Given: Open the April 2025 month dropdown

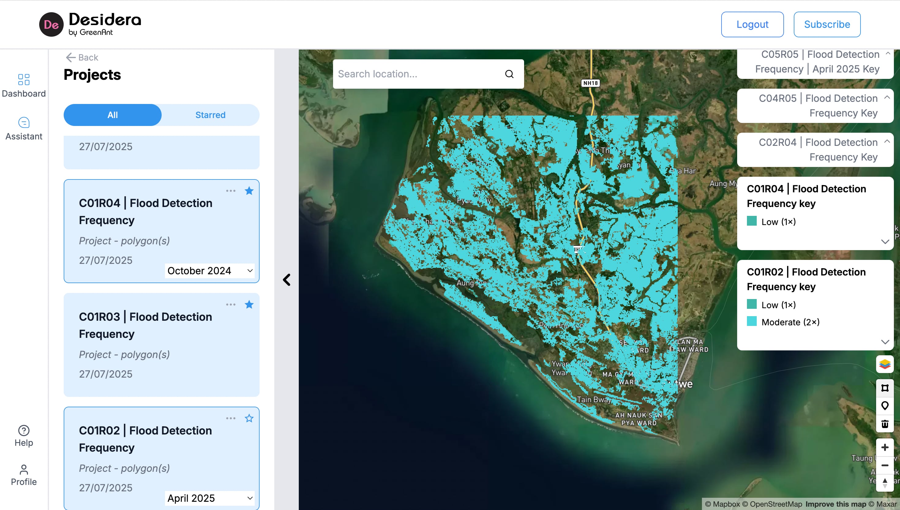Looking at the screenshot, I should [x=209, y=498].
